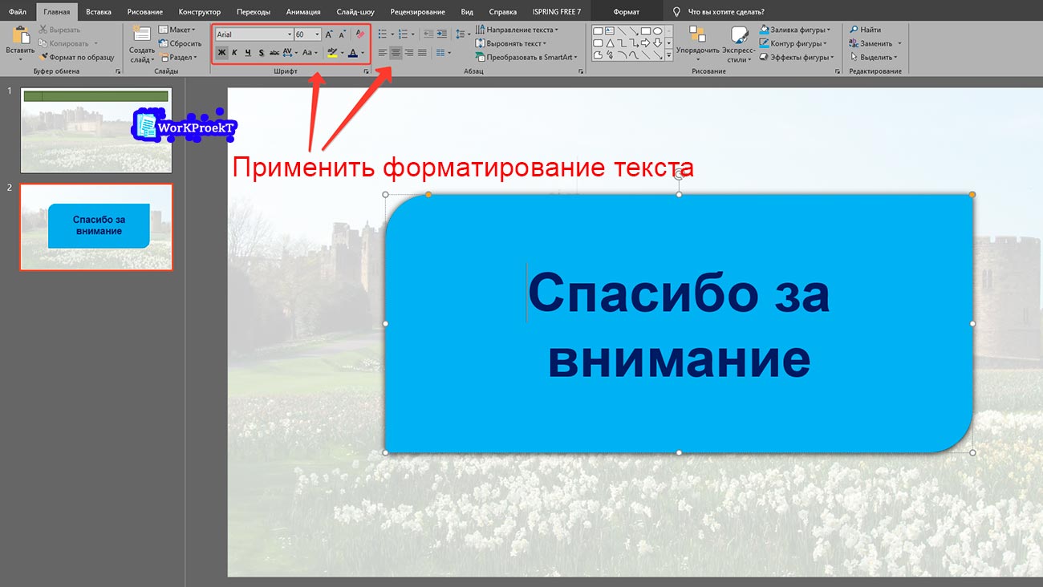This screenshot has height=587, width=1043.
Task: Switch to the Анимация tab
Action: pyautogui.click(x=303, y=12)
